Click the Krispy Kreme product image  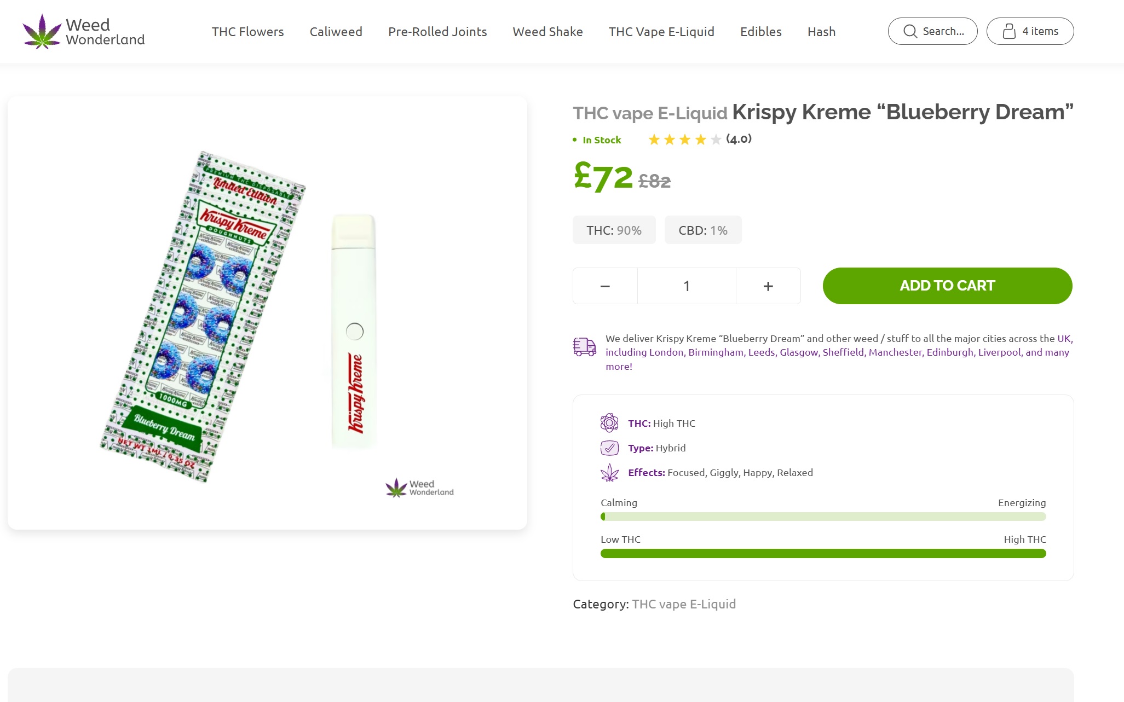pyautogui.click(x=267, y=313)
